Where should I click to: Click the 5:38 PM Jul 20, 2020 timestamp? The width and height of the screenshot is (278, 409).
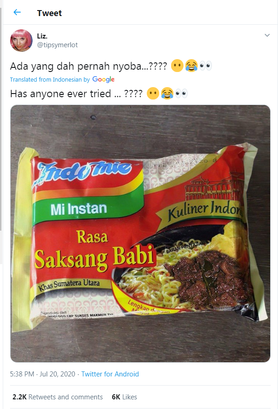pos(43,374)
